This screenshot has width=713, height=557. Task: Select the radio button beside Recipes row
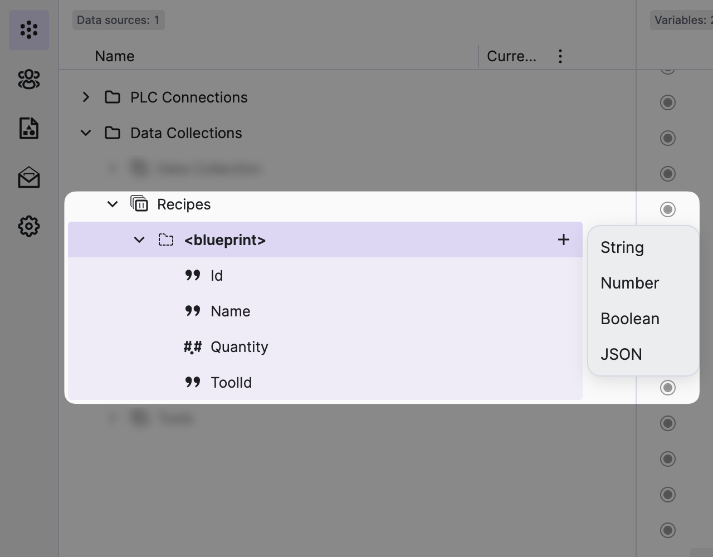point(667,209)
